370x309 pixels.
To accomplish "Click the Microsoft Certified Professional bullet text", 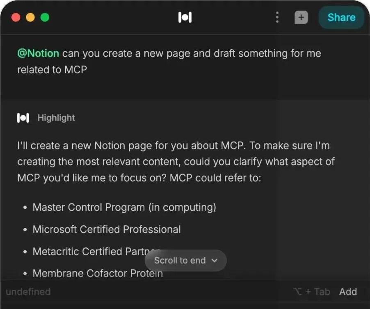I will point(107,229).
